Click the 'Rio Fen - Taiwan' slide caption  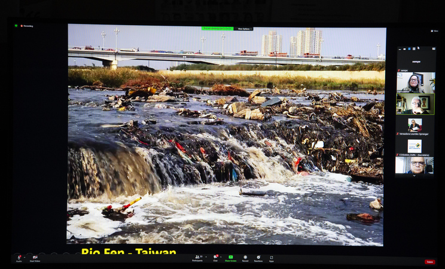[x=129, y=251]
